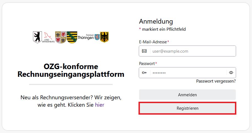Click the Anmelden button

(187, 95)
